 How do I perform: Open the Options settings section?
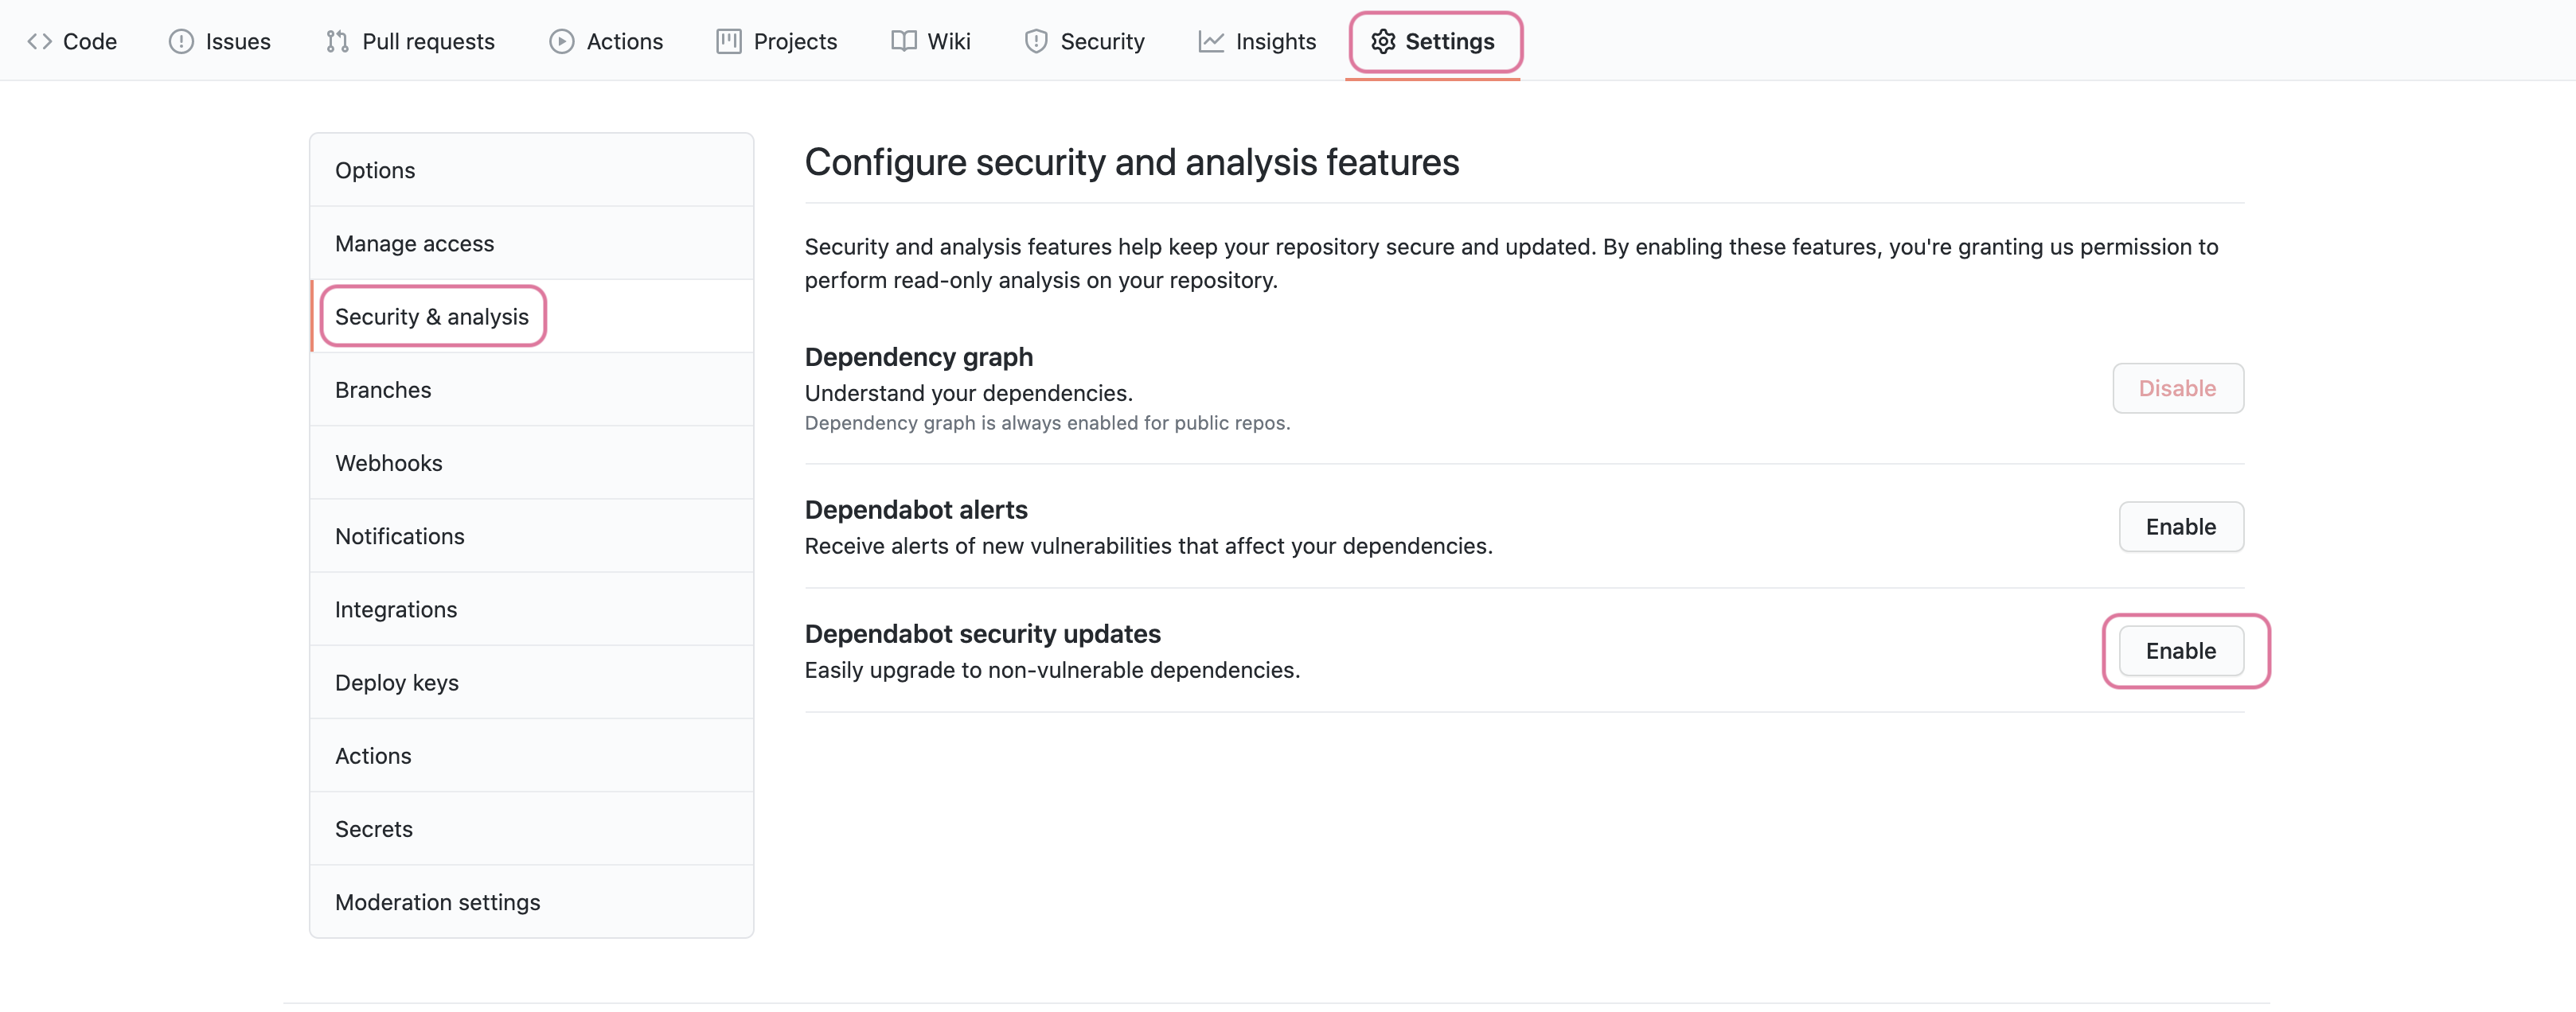tap(374, 169)
